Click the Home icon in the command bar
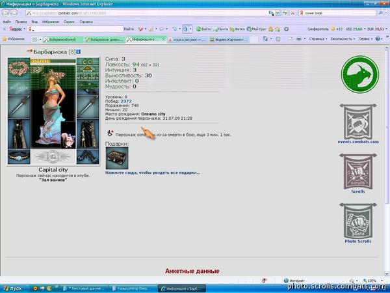 coord(265,39)
